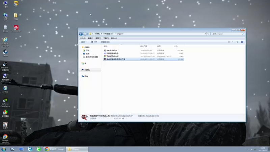270x152 pixels.
Task: Launch Steam from the desktop
Action: (x=5, y=53)
